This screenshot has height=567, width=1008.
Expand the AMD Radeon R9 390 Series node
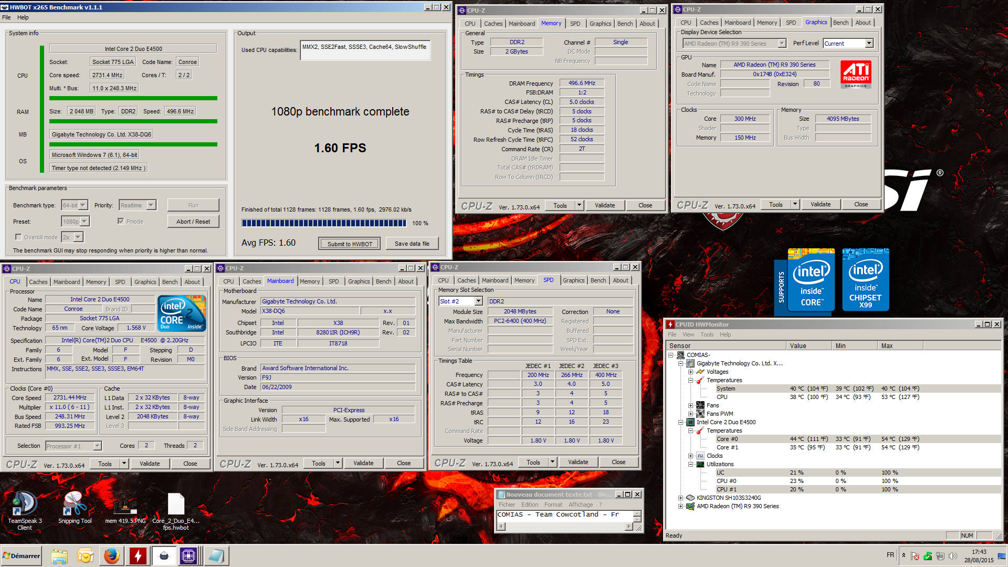(680, 506)
